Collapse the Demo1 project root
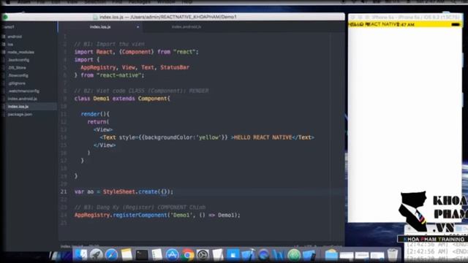The image size is (468, 263). click(9, 27)
